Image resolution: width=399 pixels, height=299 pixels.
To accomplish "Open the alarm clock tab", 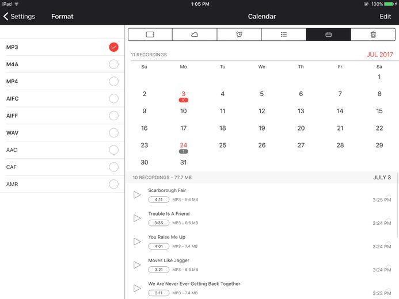I will click(239, 34).
